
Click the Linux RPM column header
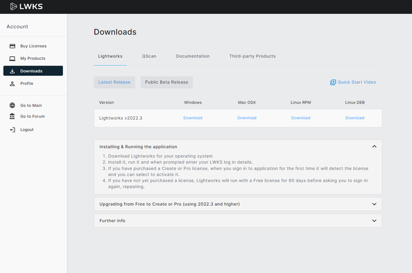coord(301,102)
